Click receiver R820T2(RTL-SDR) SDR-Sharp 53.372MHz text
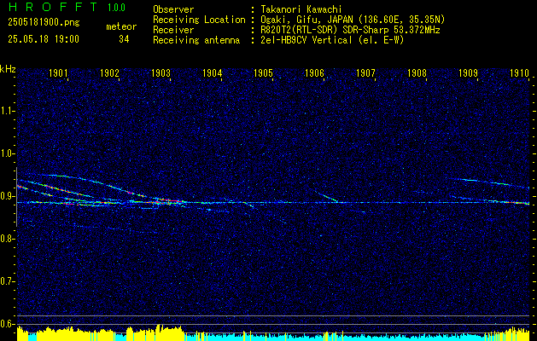This screenshot has width=537, height=341. (x=350, y=30)
